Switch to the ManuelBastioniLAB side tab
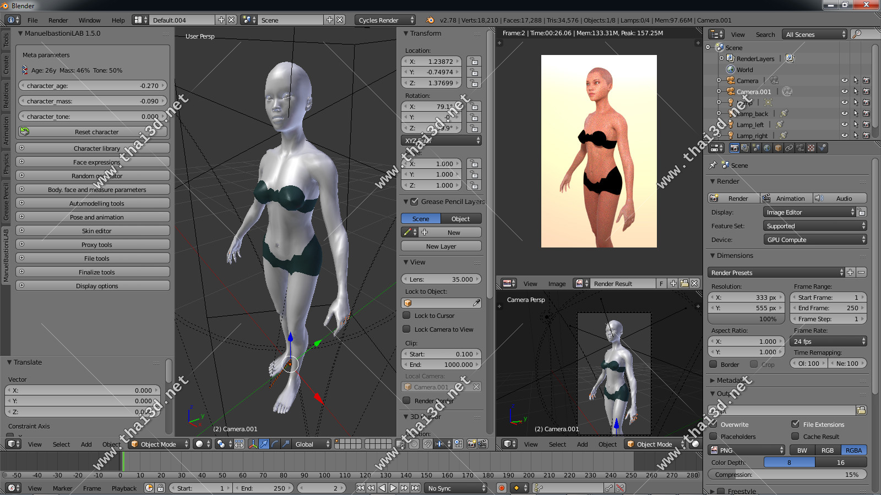Viewport: 881px width, 495px height. pyautogui.click(x=6, y=256)
